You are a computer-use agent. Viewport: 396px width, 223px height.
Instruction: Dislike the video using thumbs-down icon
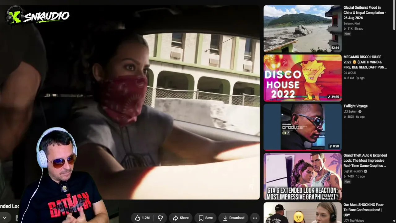pos(160,218)
